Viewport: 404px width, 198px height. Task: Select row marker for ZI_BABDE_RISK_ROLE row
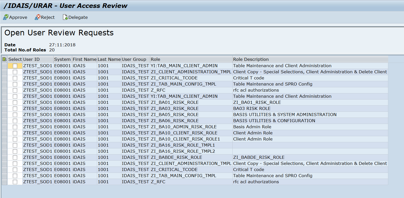click(x=4, y=158)
